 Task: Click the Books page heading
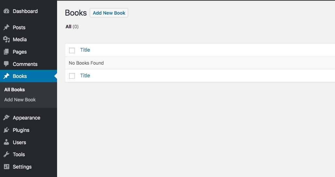point(76,13)
